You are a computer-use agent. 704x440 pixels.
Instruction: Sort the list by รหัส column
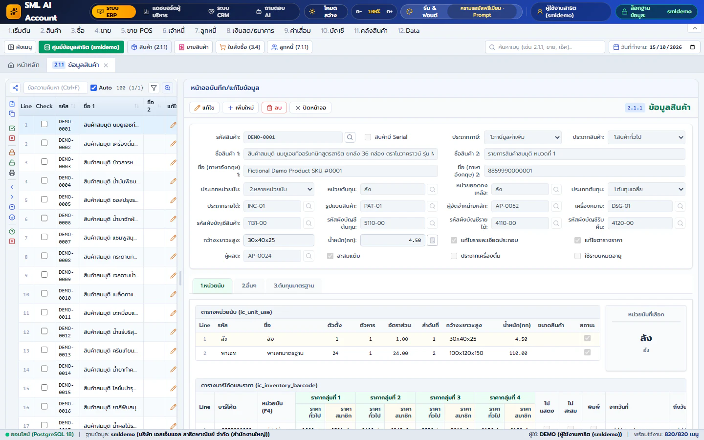click(x=66, y=106)
